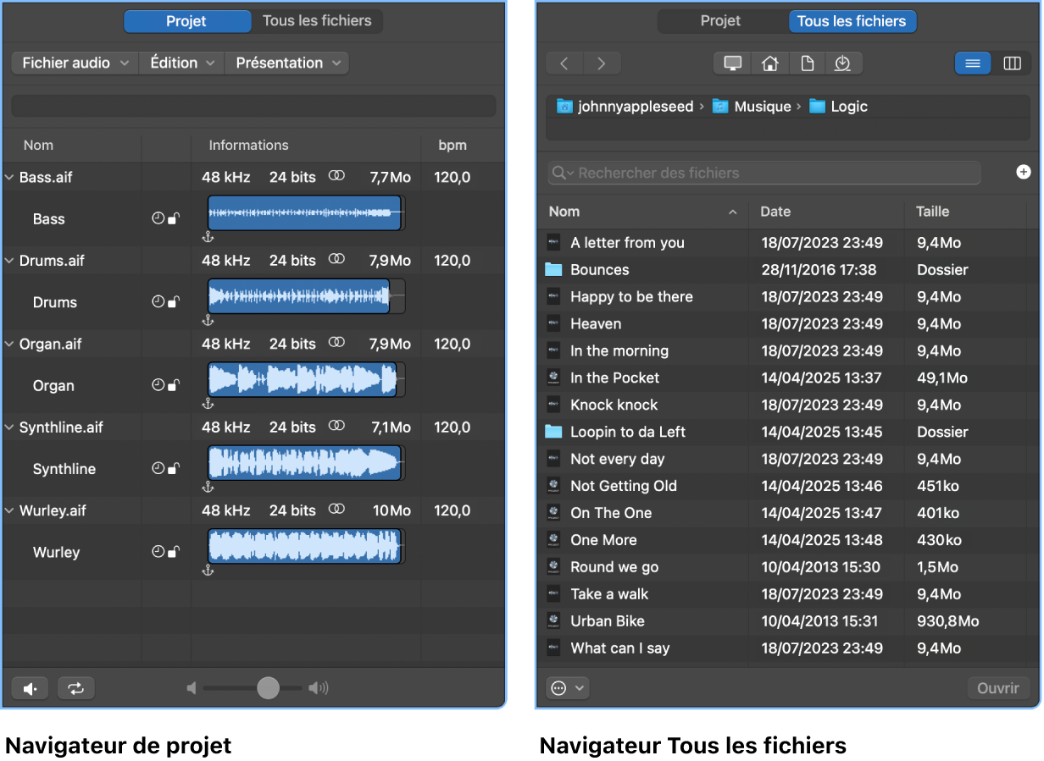The height and width of the screenshot is (761, 1044).
Task: Open the search magnifier filter dropdown
Action: (561, 173)
